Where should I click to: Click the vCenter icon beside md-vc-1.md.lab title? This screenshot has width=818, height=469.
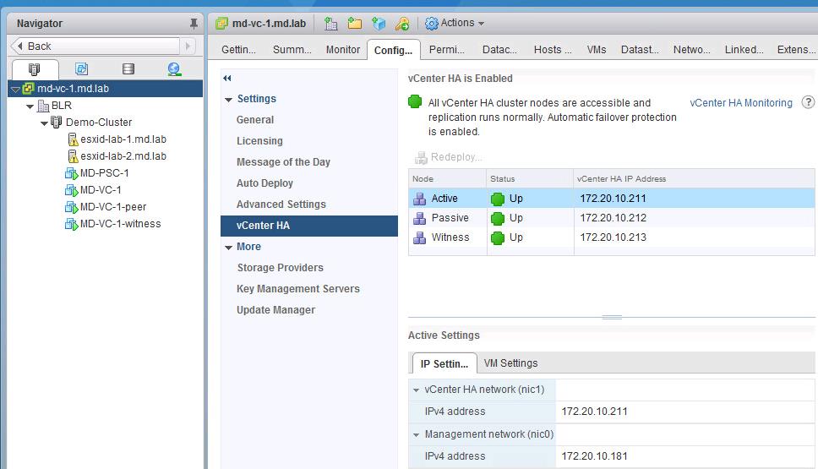(x=221, y=24)
